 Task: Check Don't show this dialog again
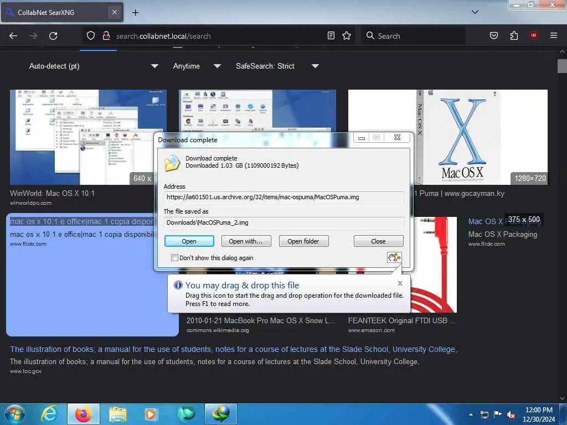click(174, 258)
